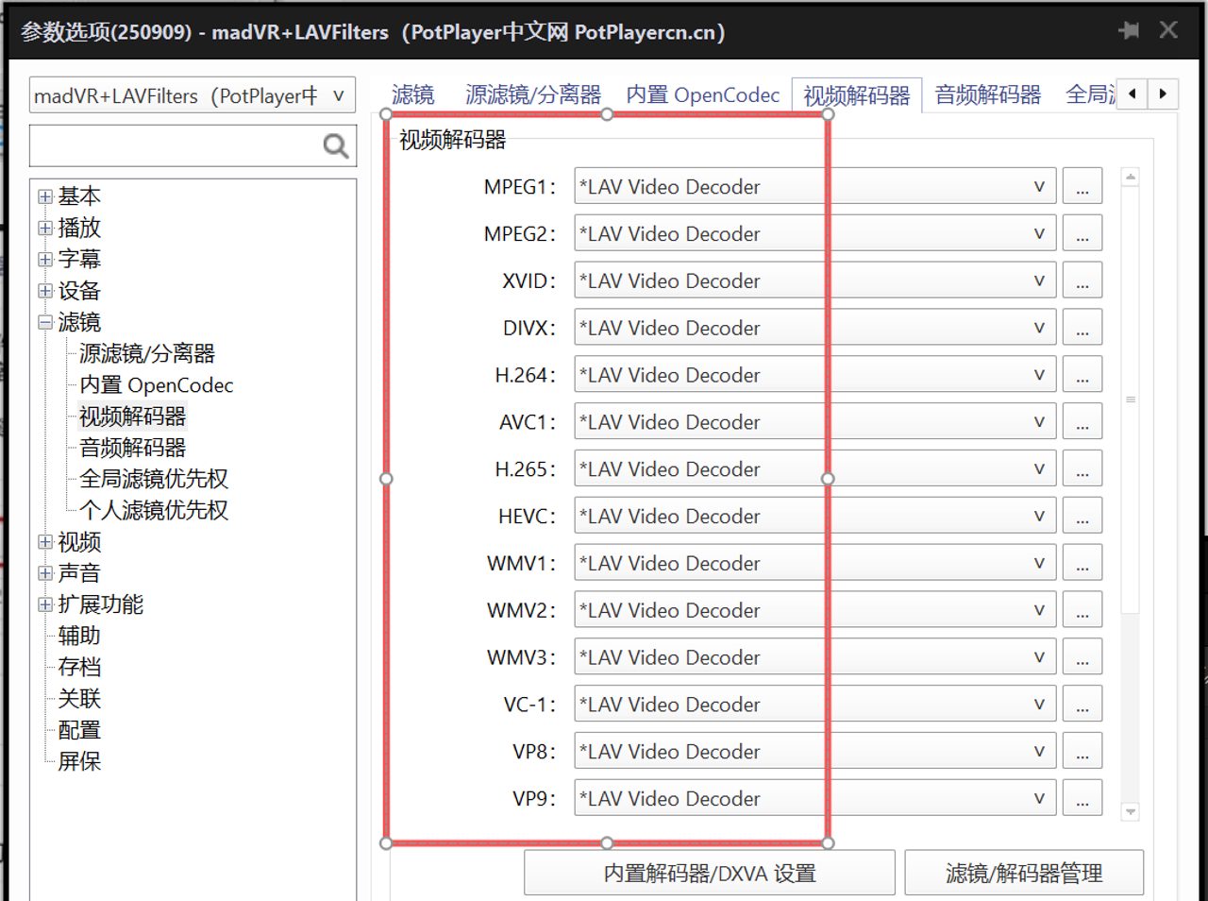The image size is (1208, 901).
Task: Click the 内置解码器/DXVA 设置 button
Action: tap(710, 873)
